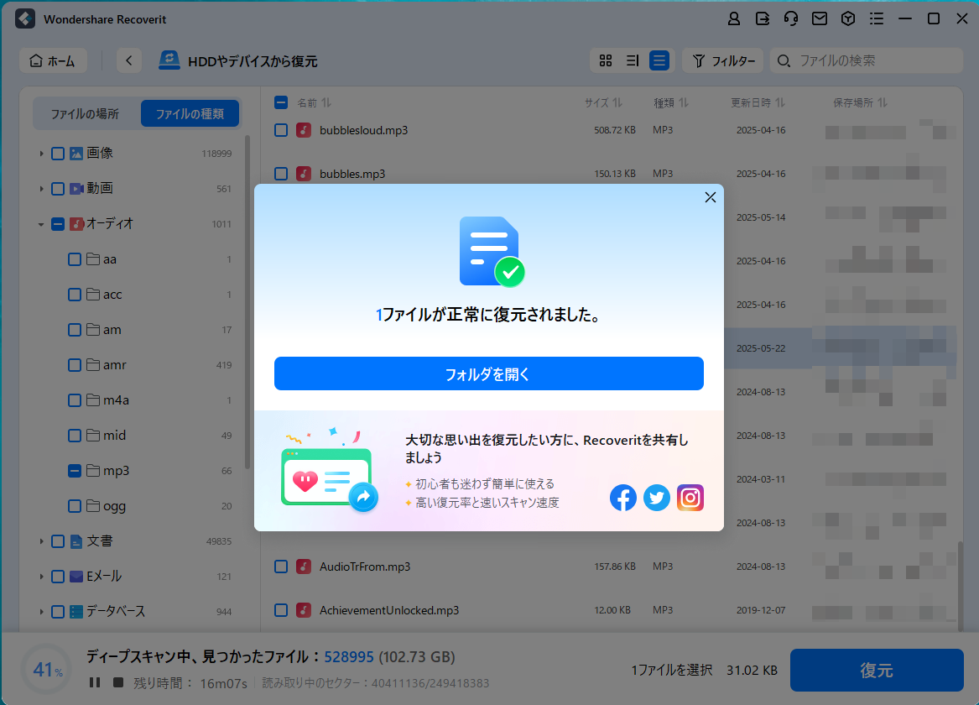Check the 画像 category checkbox

click(57, 153)
